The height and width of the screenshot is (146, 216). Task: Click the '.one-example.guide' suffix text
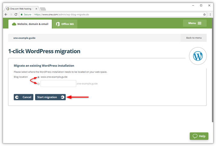coord(87,84)
